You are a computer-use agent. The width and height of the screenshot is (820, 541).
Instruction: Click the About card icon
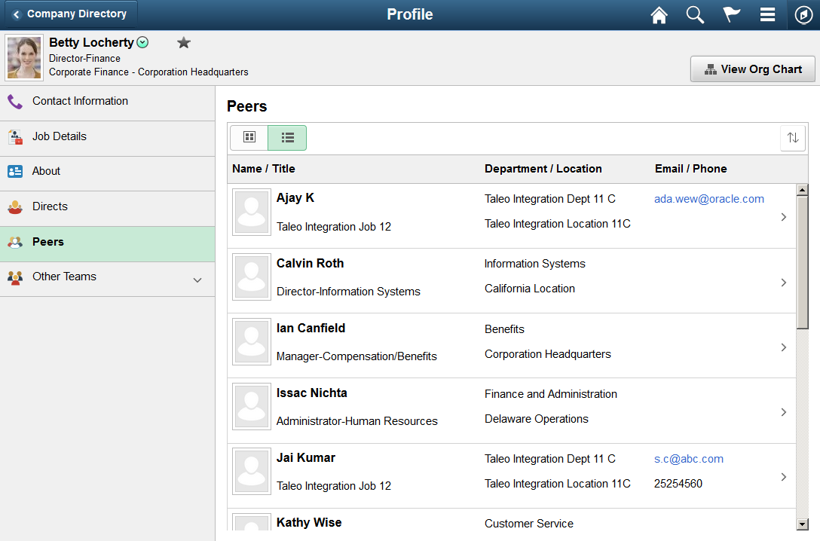[15, 172]
